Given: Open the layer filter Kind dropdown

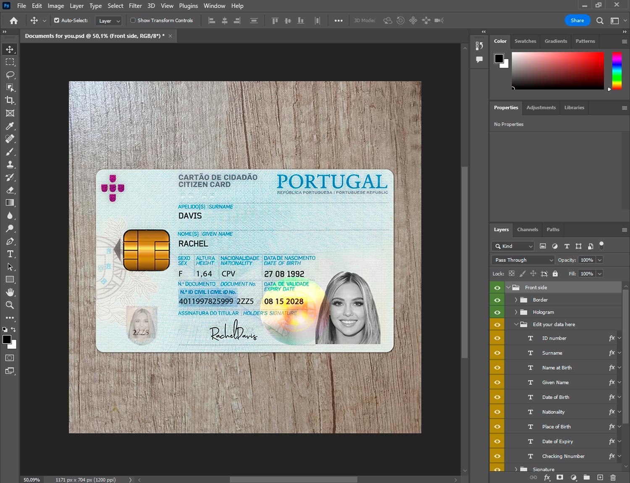Looking at the screenshot, I should tap(513, 246).
